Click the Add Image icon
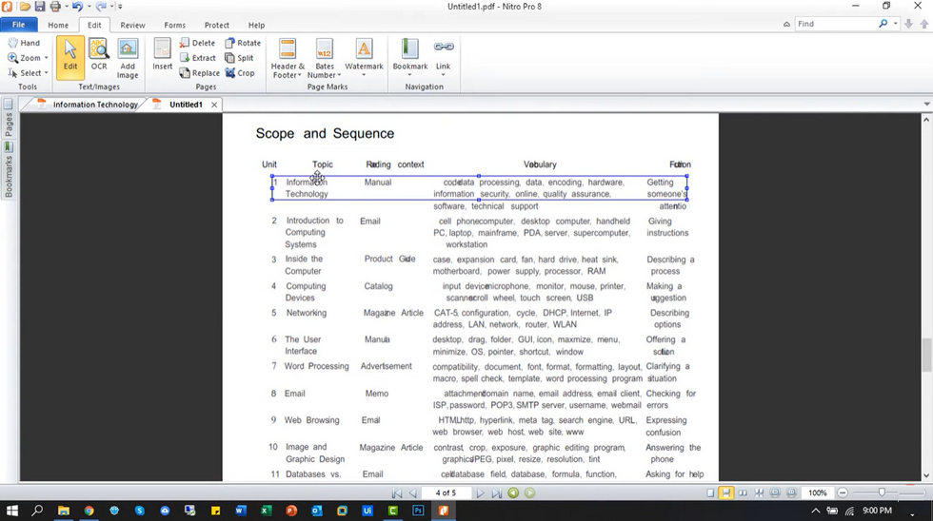Screen dimensions: 933x521 (x=128, y=59)
